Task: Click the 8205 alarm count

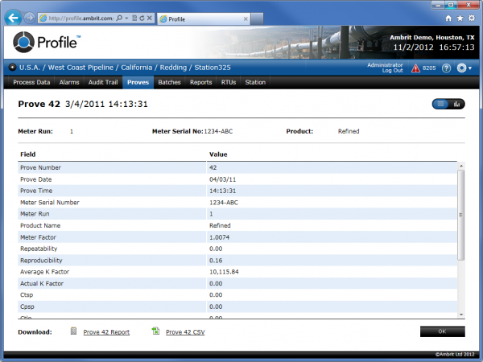Action: click(x=429, y=68)
